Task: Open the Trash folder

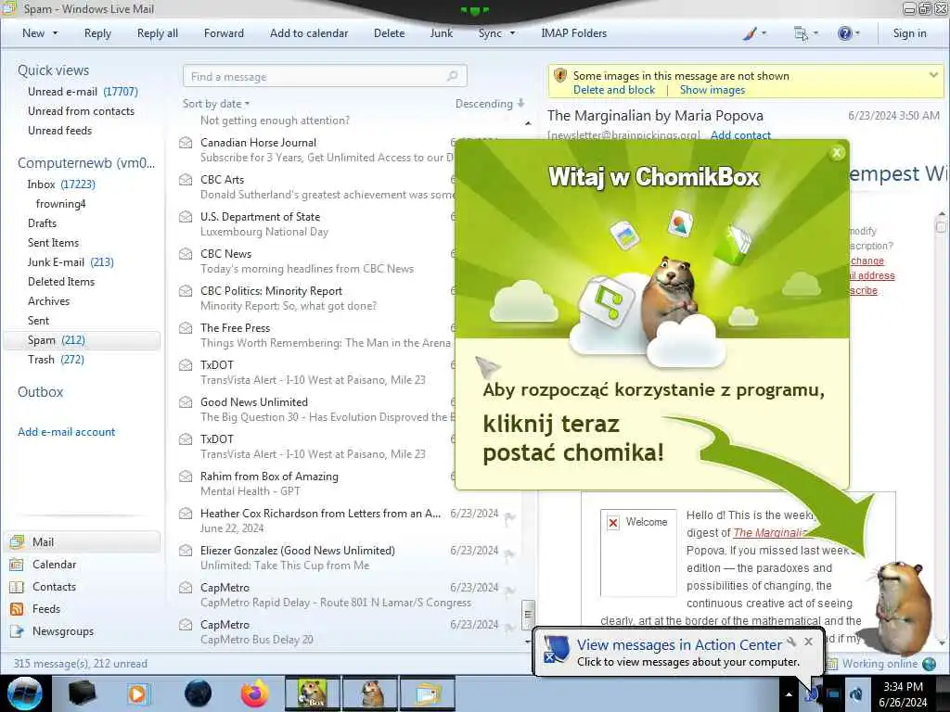Action: [x=56, y=359]
